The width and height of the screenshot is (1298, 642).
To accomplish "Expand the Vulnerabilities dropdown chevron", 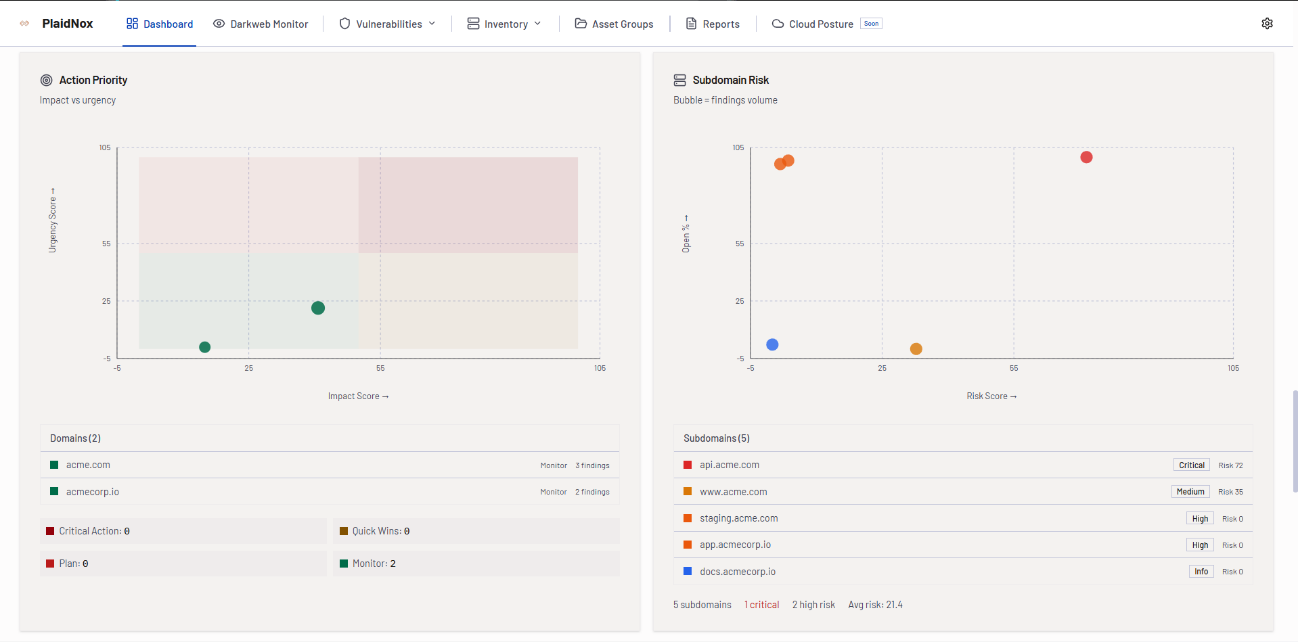I will point(432,24).
